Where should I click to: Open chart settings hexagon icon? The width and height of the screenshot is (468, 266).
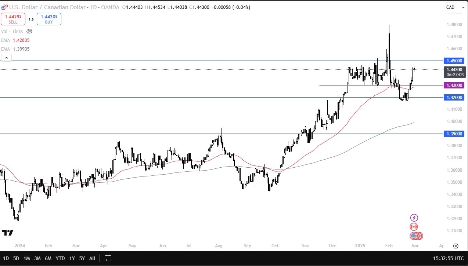[456, 246]
